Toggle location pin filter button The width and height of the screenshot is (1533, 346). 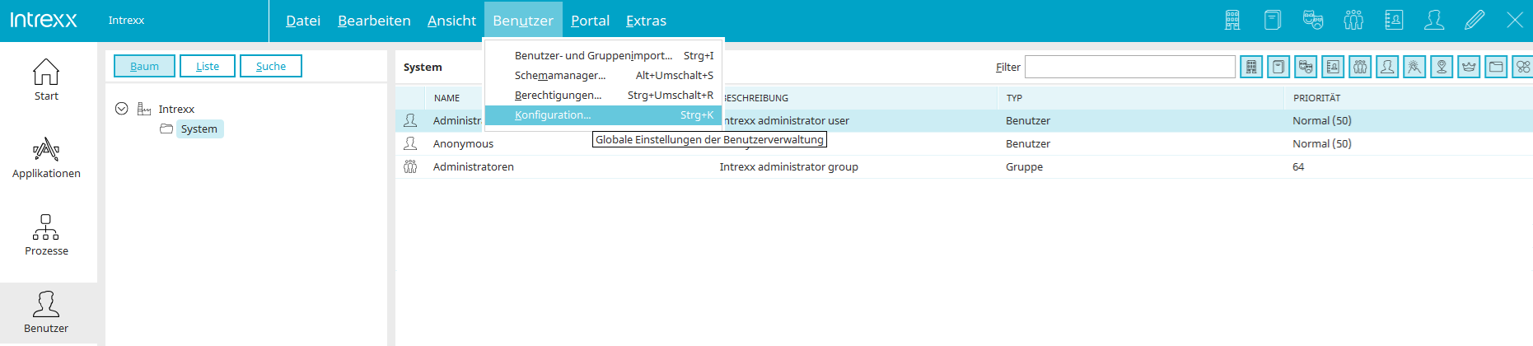click(x=1442, y=67)
